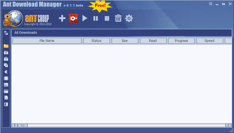Image resolution: width=234 pixels, height=133 pixels.
Task: Open the red video grabber tool
Action: [x=73, y=18]
